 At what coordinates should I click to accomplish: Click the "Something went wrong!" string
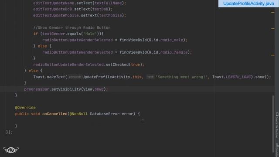pyautogui.click(x=181, y=77)
